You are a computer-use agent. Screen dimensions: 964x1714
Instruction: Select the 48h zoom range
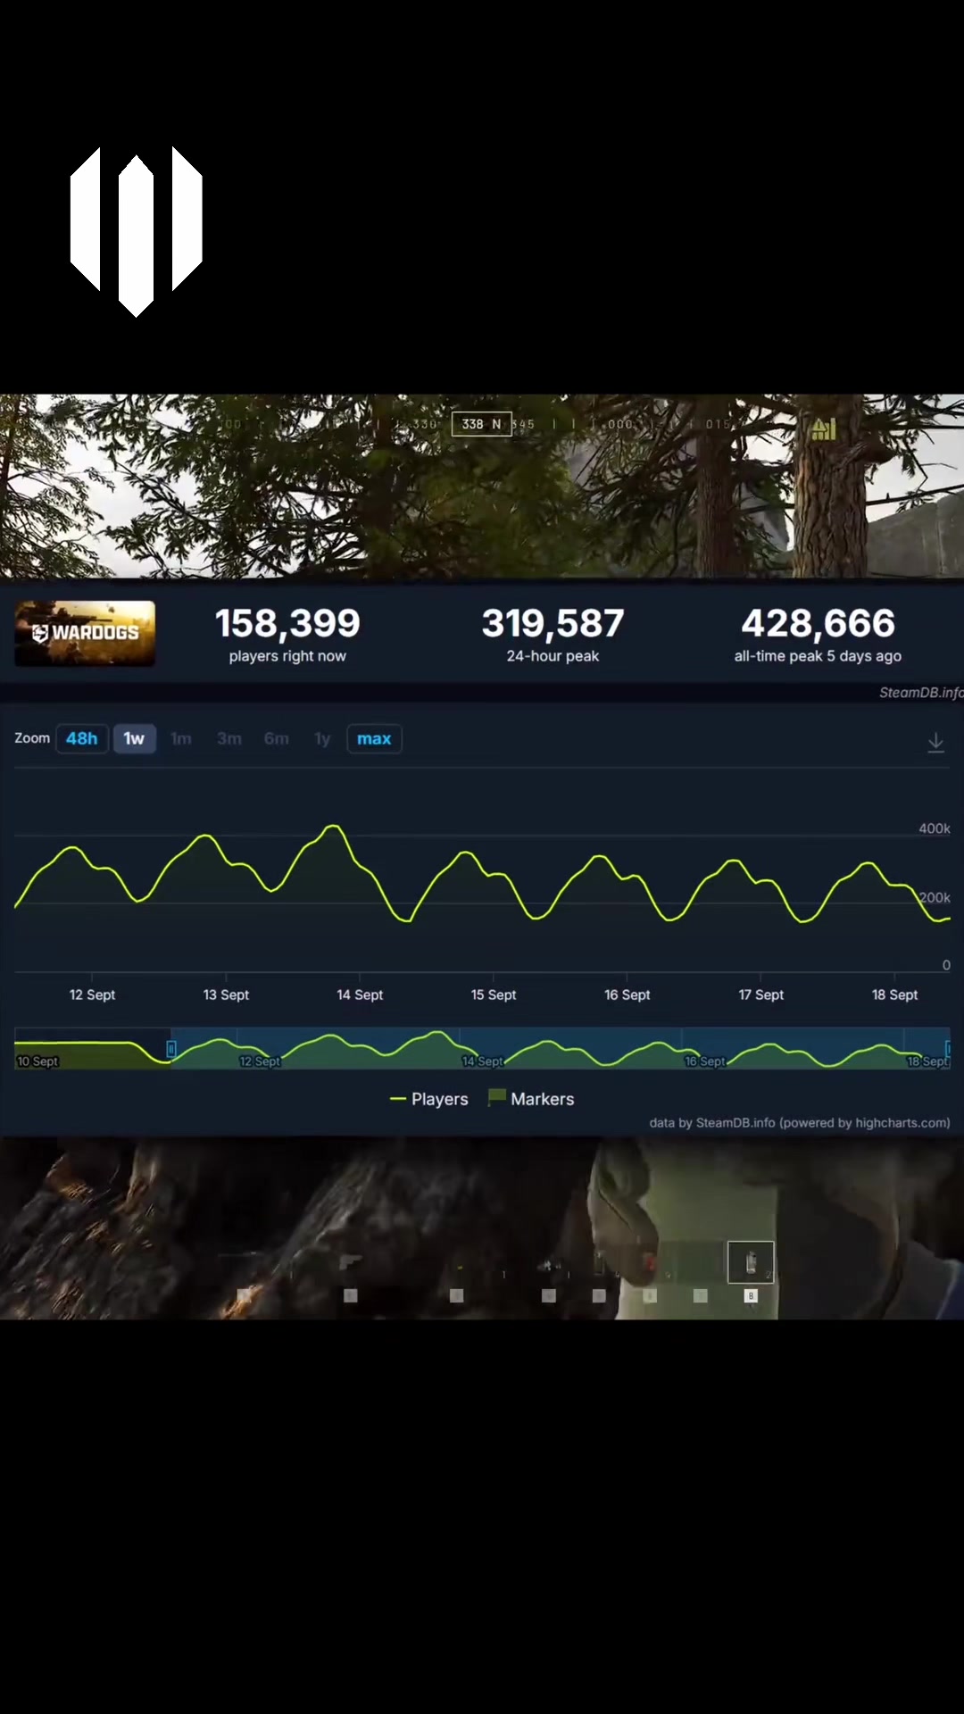82,738
